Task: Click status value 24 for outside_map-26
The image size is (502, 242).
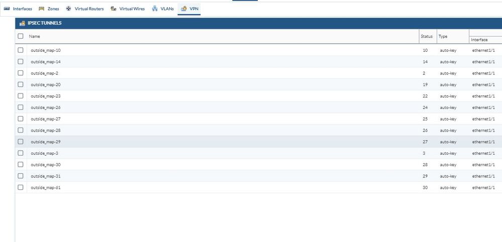Action: click(x=425, y=107)
